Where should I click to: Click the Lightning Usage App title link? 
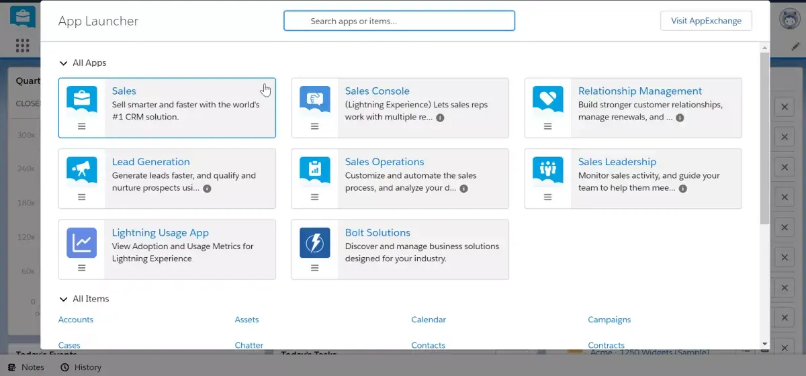pos(161,233)
